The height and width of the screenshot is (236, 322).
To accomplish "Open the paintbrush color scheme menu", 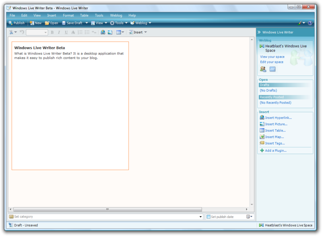I will click(x=301, y=23).
